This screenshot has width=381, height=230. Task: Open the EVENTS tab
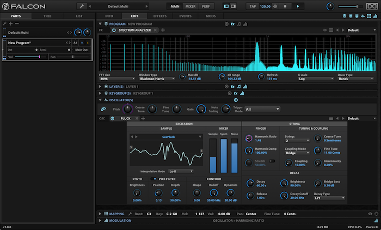186,16
